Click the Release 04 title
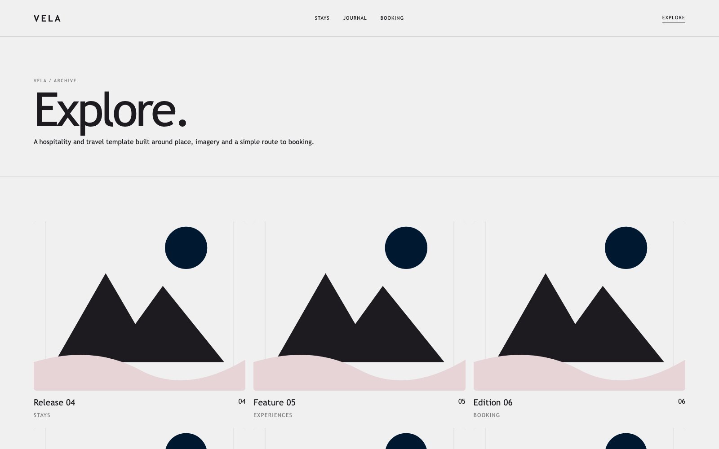 [x=54, y=402]
